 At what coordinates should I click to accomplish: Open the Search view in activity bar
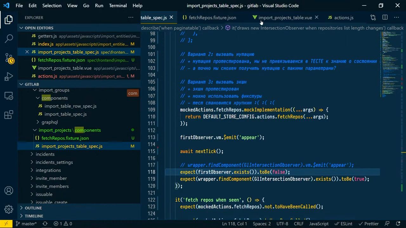point(9,39)
